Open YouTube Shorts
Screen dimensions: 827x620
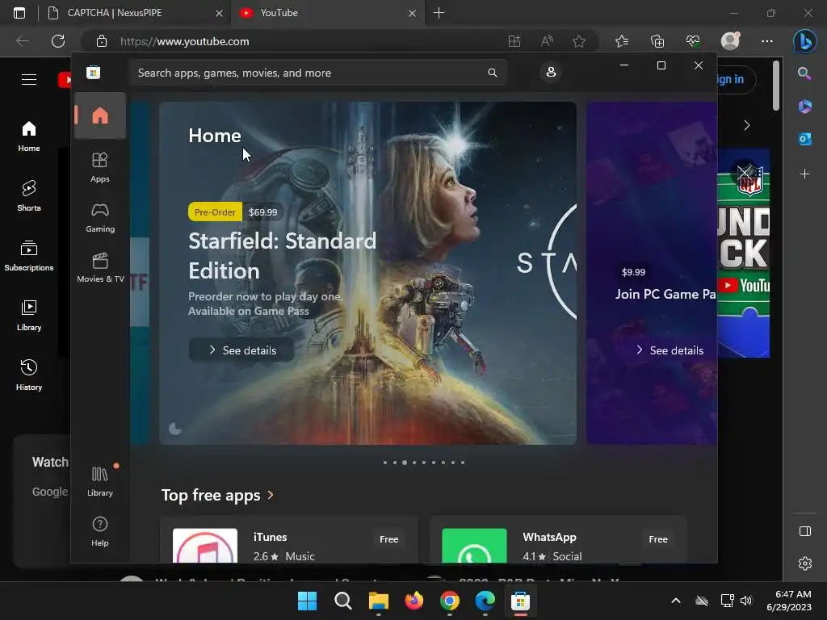coord(29,195)
